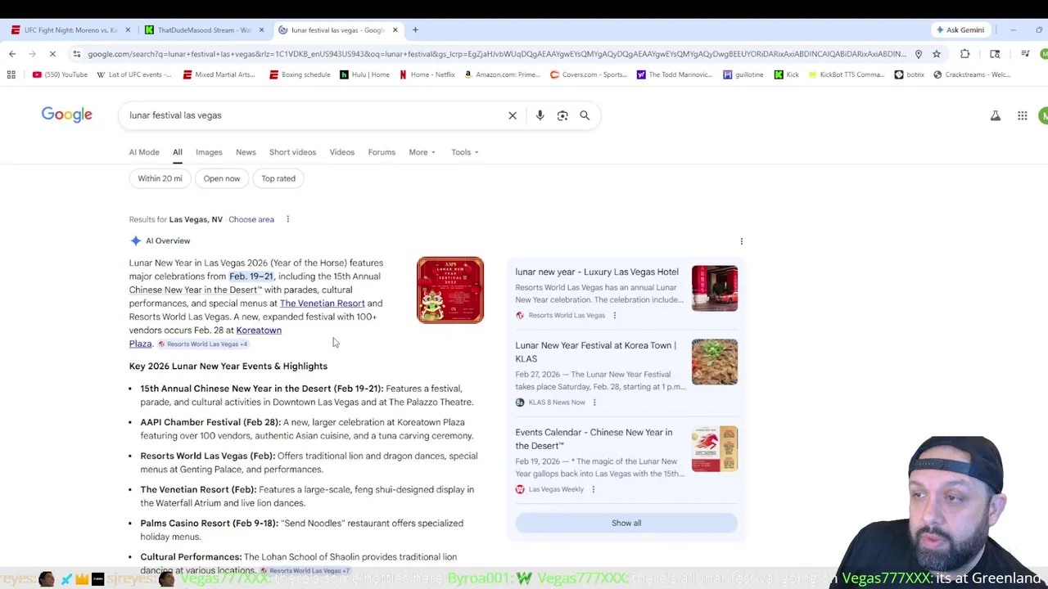Image resolution: width=1048 pixels, height=589 pixels.
Task: Close the ThatDudeMasood Stream tab
Action: pos(261,30)
